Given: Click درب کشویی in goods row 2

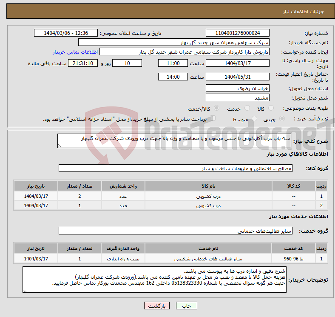Looking at the screenshot, I should [x=208, y=206].
